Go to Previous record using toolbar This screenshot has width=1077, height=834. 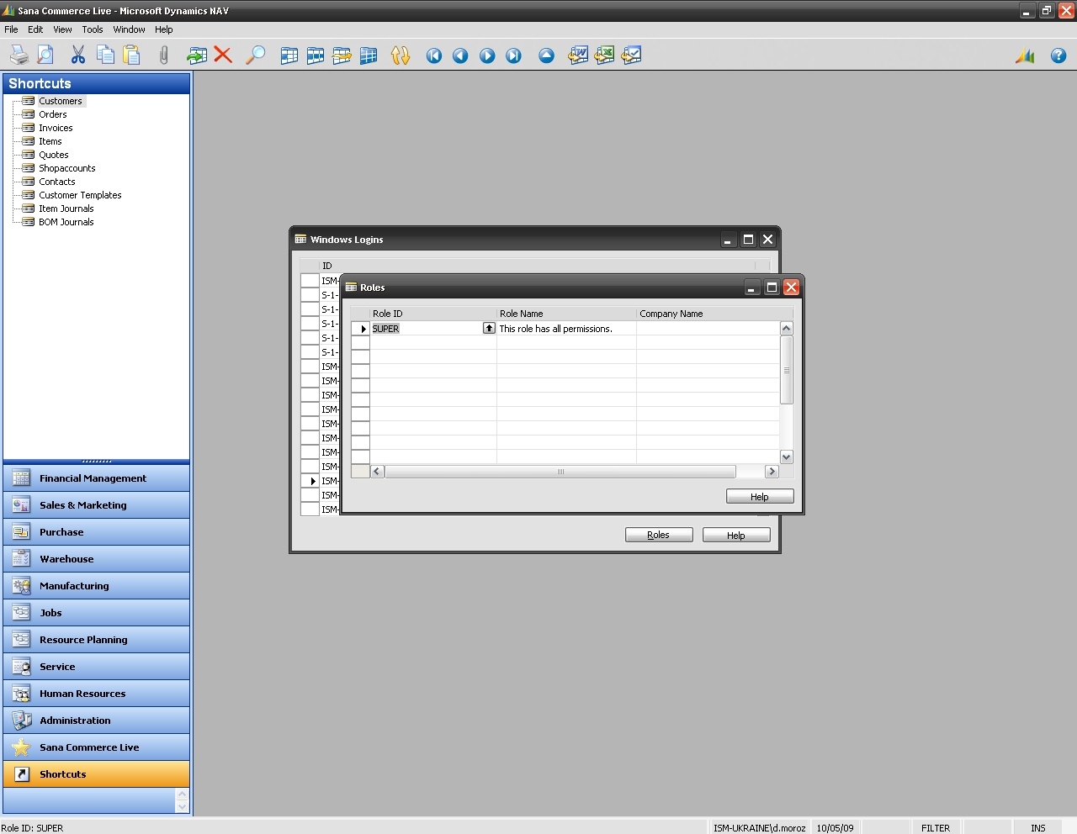tap(460, 55)
